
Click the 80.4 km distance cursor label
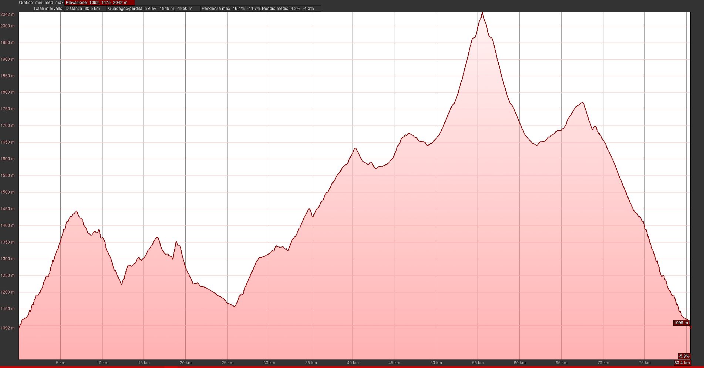[682, 363]
